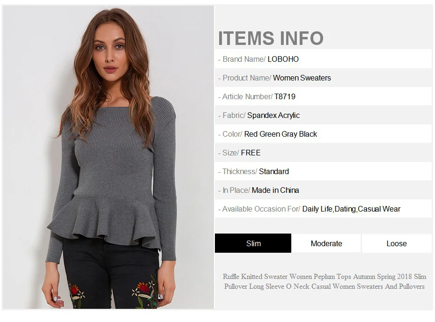
Task: Click the Available Occasion For row
Action: pos(323,209)
